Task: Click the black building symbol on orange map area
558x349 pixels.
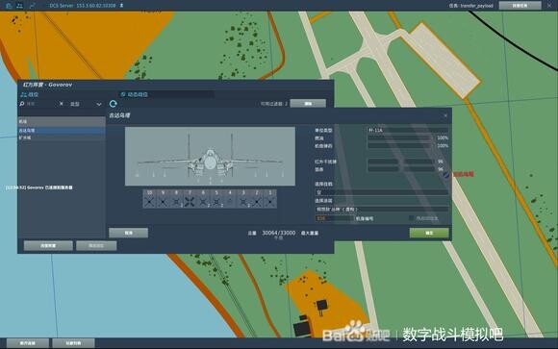Action: click(322, 305)
